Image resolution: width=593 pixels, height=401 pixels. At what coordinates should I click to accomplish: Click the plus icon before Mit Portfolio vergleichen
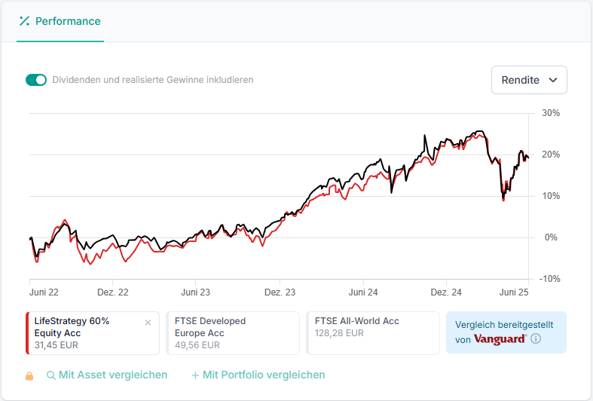[x=195, y=375]
